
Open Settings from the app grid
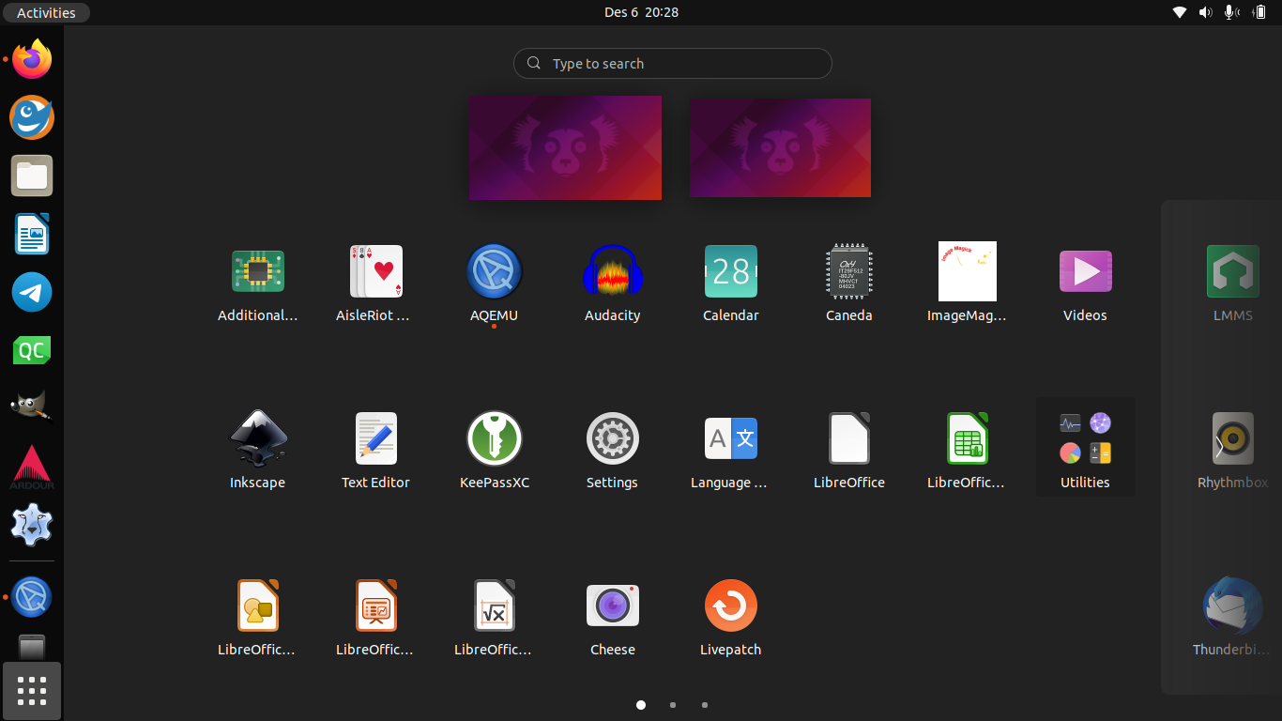pyautogui.click(x=613, y=451)
